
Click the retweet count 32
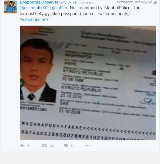[x=52, y=146]
